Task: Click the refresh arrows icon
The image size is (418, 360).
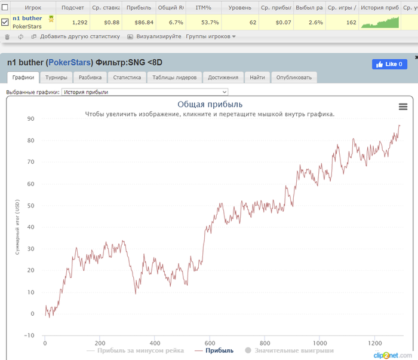Action: 20,37
